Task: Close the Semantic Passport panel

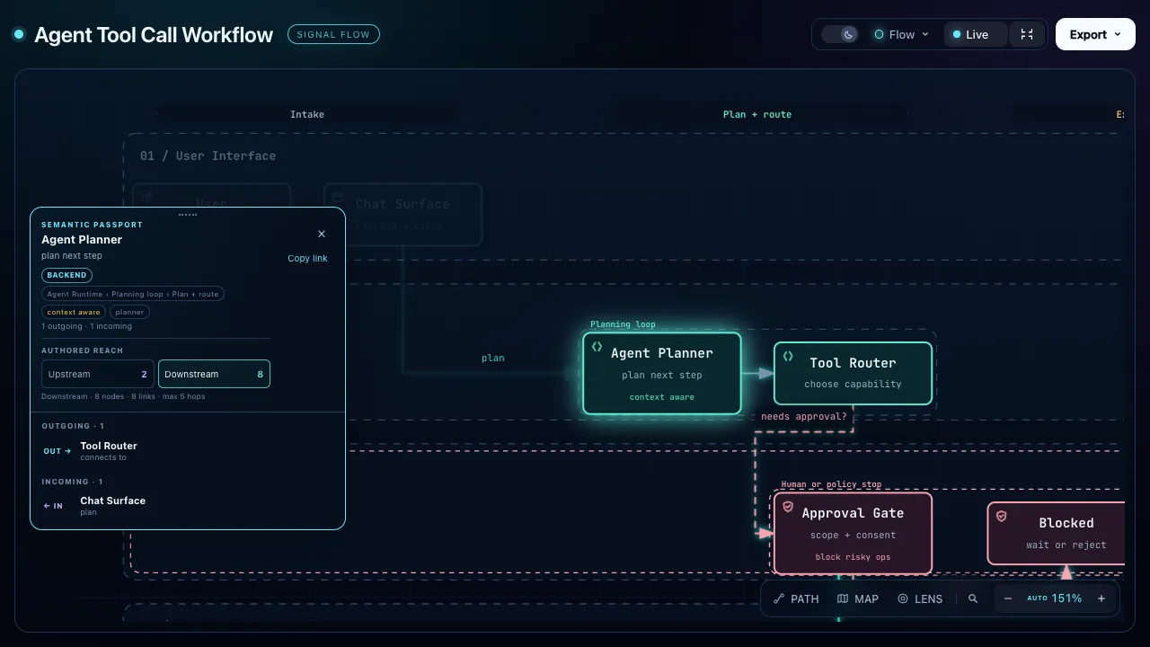Action: (322, 234)
